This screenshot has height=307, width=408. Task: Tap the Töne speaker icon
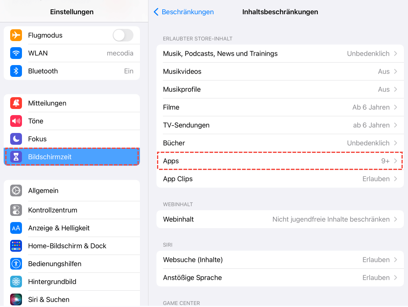[16, 121]
